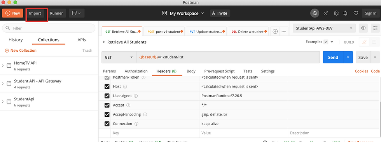Open the manage environments sliders icon
This screenshot has width=381, height=142.
coord(376,28)
